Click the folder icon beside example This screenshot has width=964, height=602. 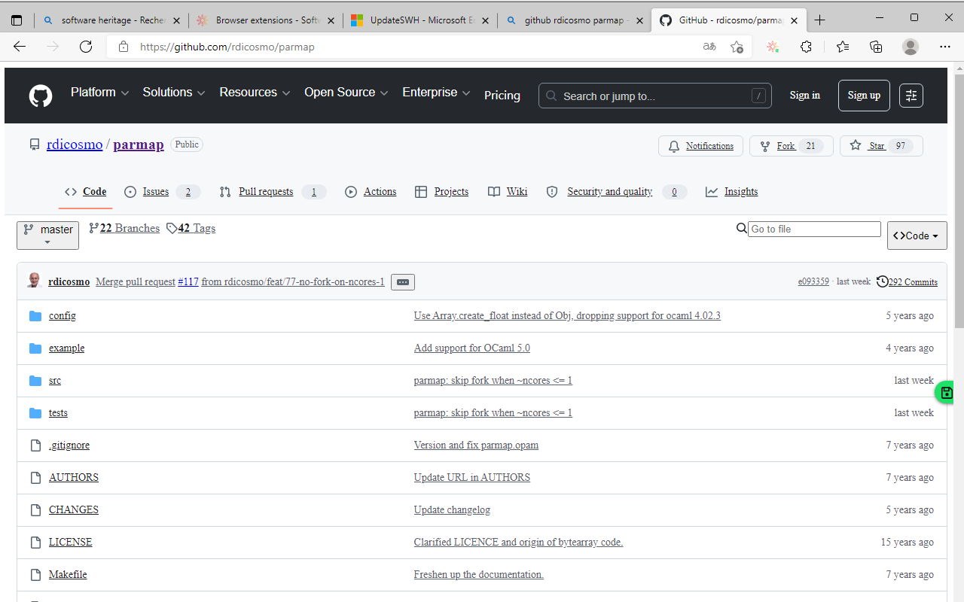(x=35, y=348)
